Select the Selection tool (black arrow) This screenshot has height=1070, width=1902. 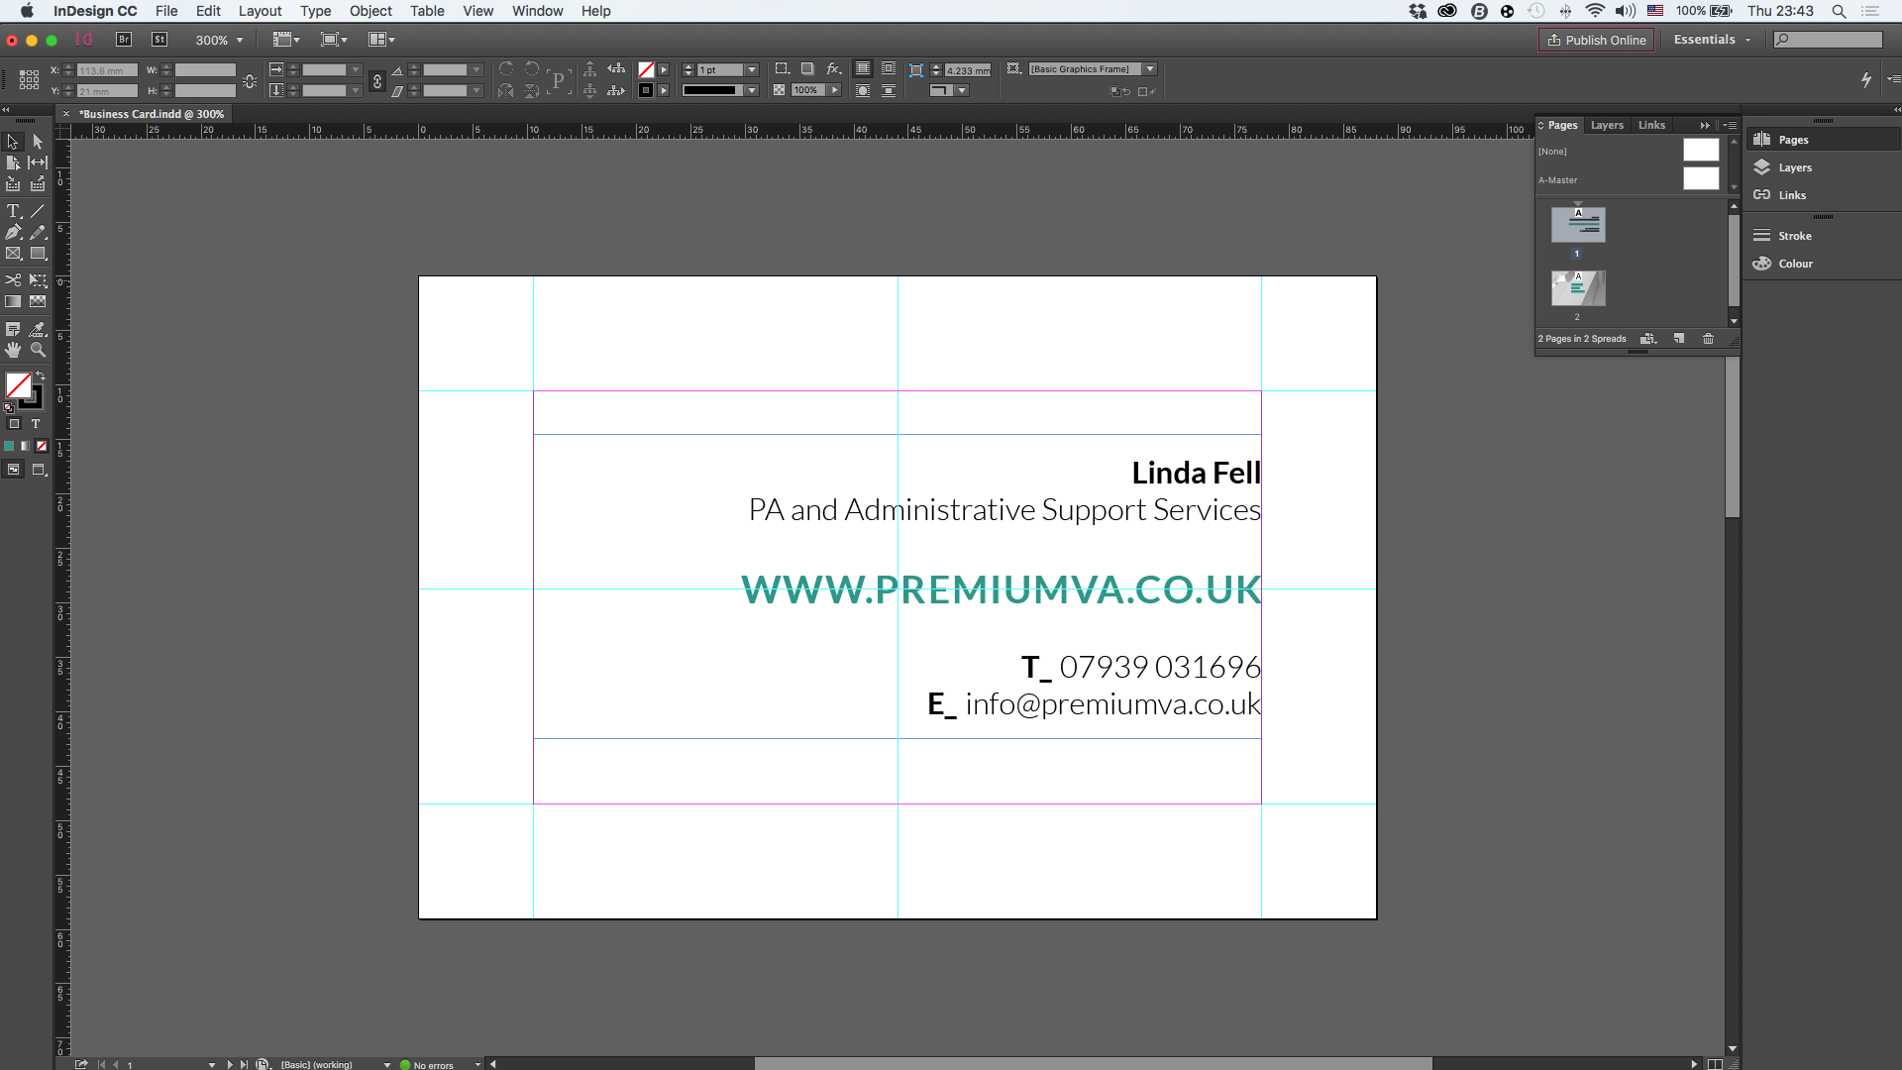coord(13,142)
